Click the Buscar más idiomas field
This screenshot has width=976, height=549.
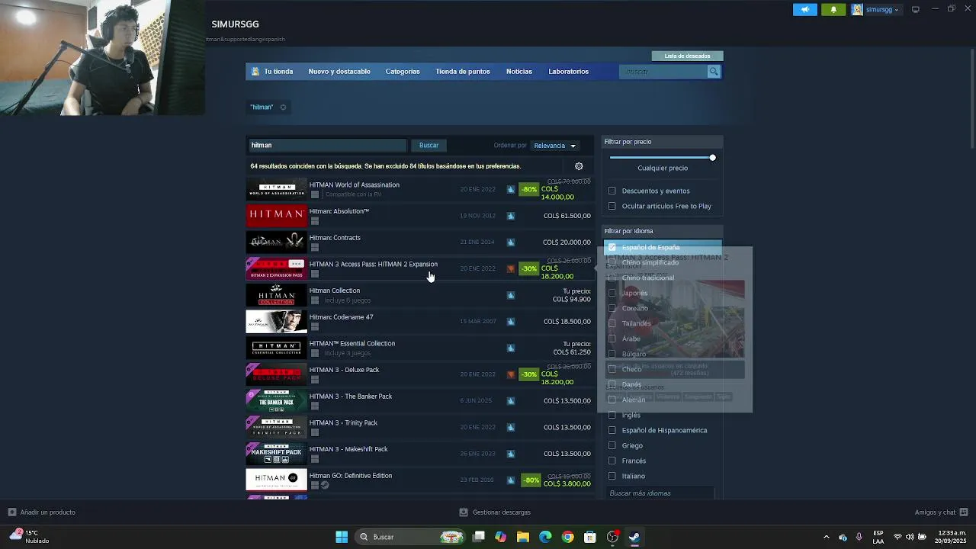[x=660, y=493]
